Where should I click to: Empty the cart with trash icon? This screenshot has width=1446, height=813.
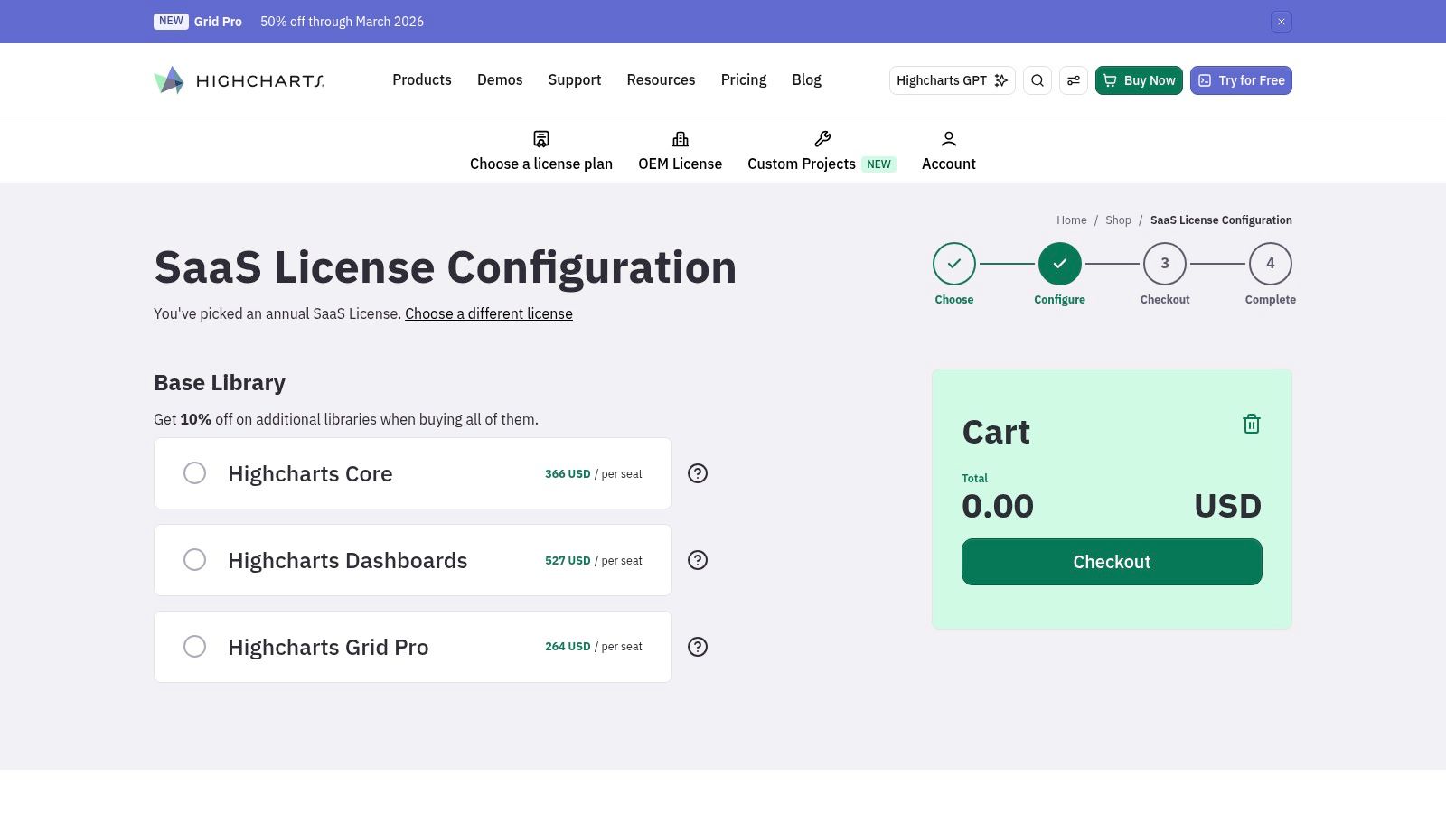tap(1252, 424)
